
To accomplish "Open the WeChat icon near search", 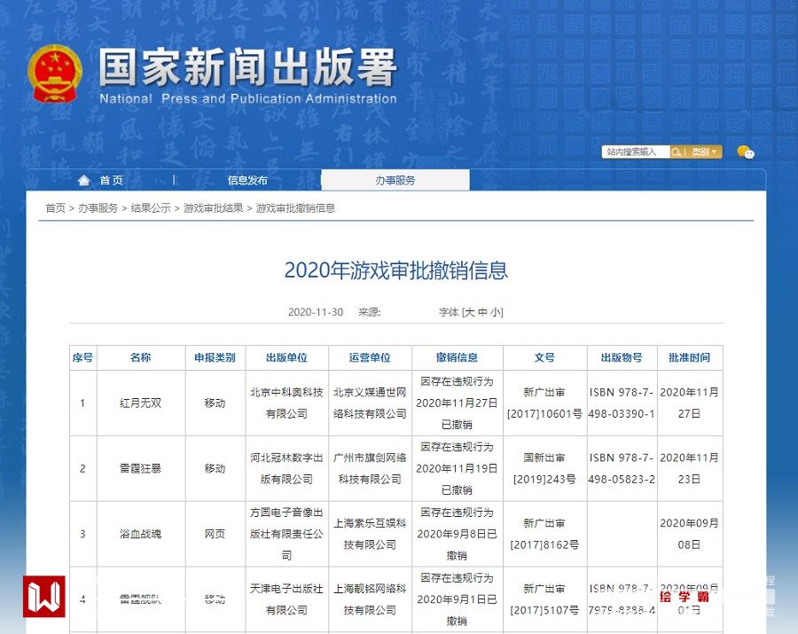I will (746, 152).
